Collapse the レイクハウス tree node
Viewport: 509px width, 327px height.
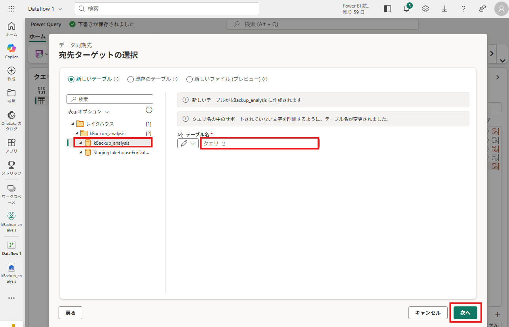point(72,124)
